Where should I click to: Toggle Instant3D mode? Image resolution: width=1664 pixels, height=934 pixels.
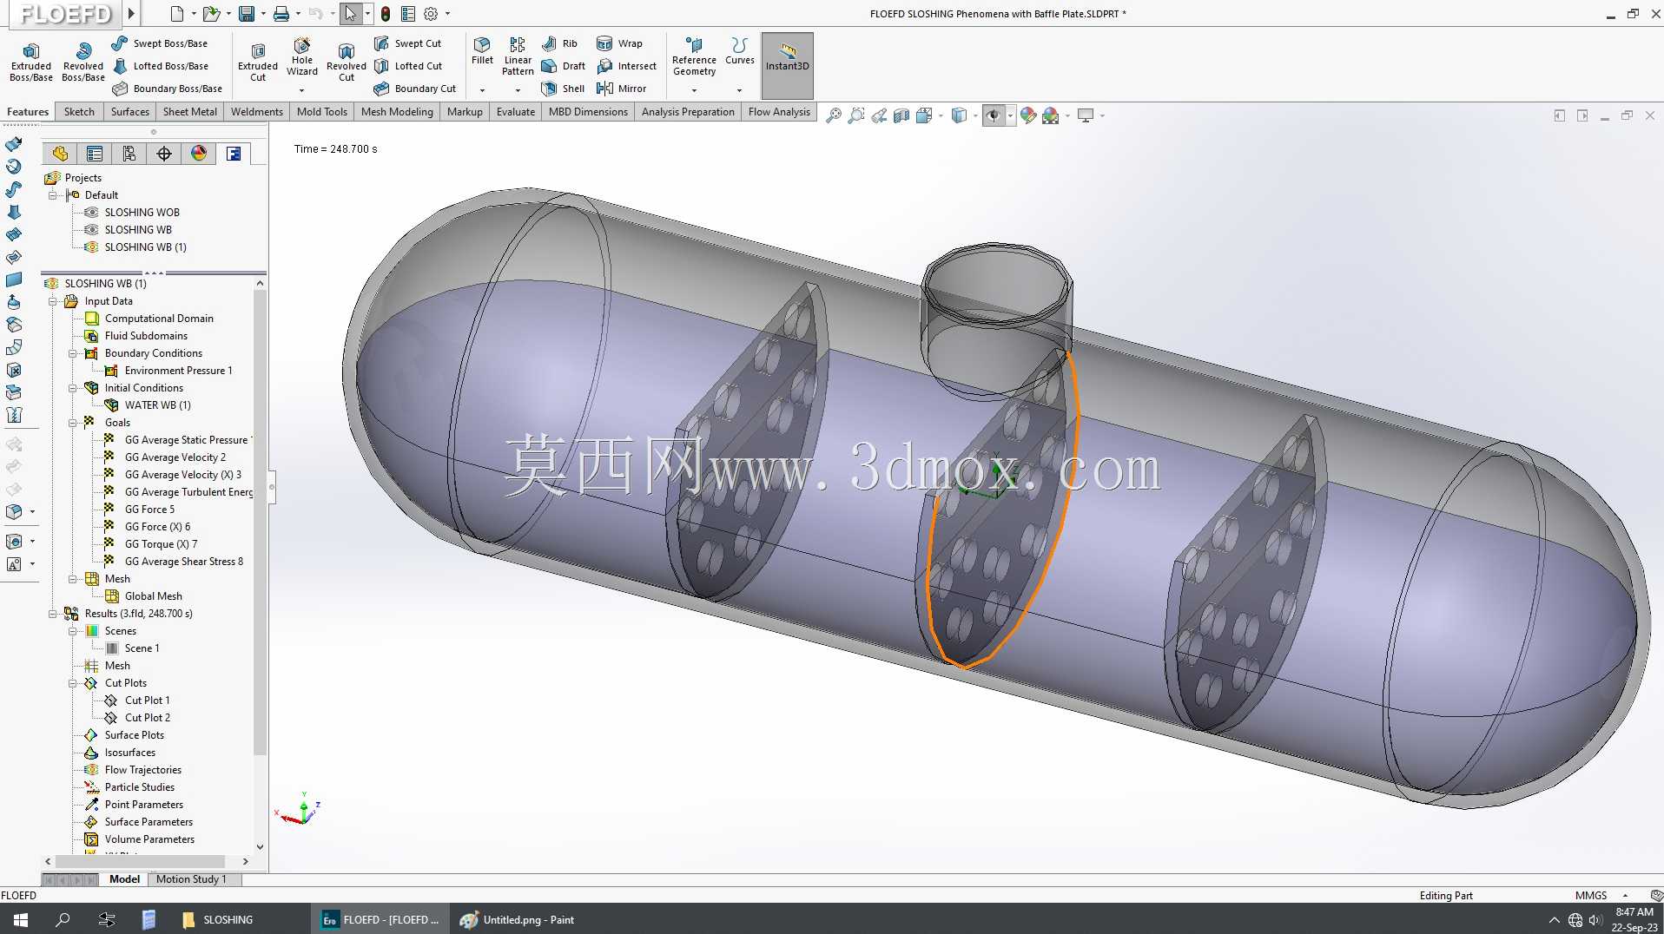click(788, 65)
